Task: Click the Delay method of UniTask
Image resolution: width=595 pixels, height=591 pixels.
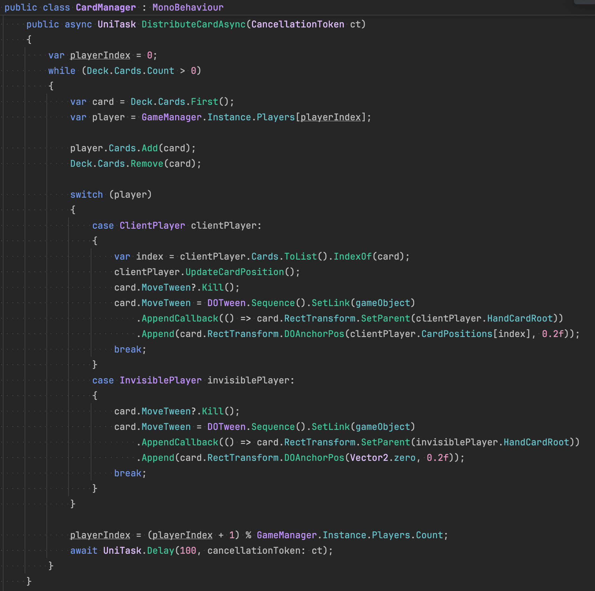Action: tap(160, 551)
